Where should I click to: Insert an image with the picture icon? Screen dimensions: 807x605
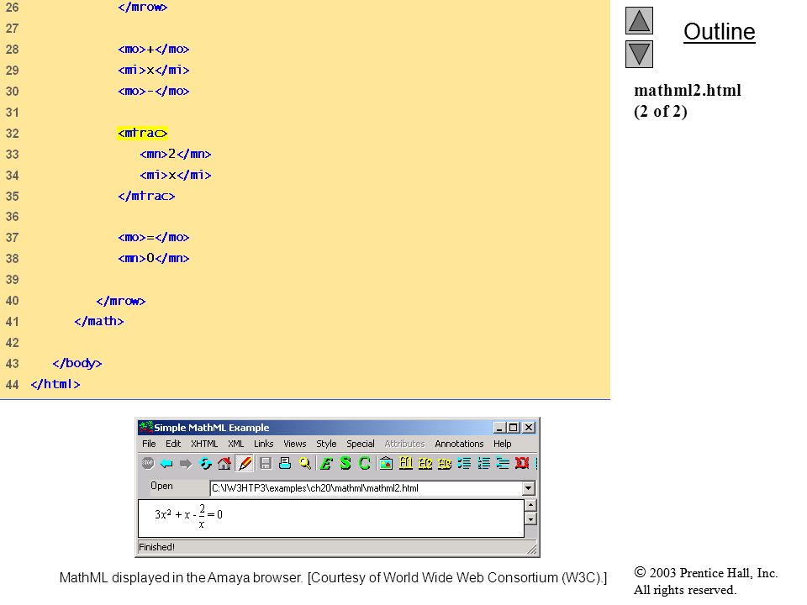(386, 464)
